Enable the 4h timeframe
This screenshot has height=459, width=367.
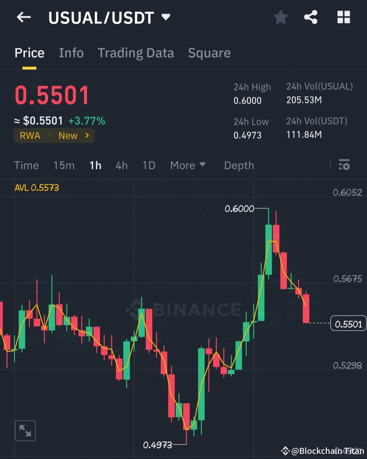[121, 165]
